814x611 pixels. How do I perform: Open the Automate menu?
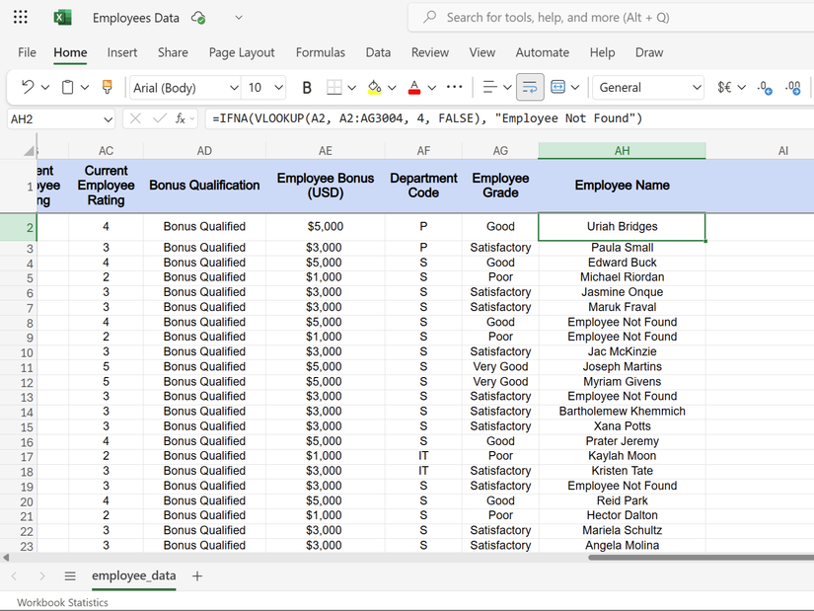[542, 52]
